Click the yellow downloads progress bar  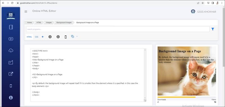tap(177, 97)
